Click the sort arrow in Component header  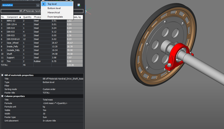20,17
